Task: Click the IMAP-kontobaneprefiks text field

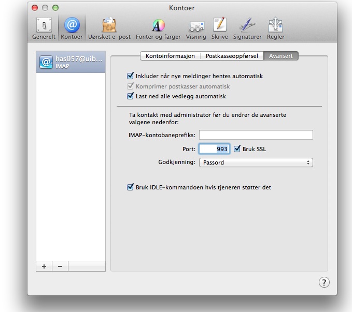Action: 256,135
